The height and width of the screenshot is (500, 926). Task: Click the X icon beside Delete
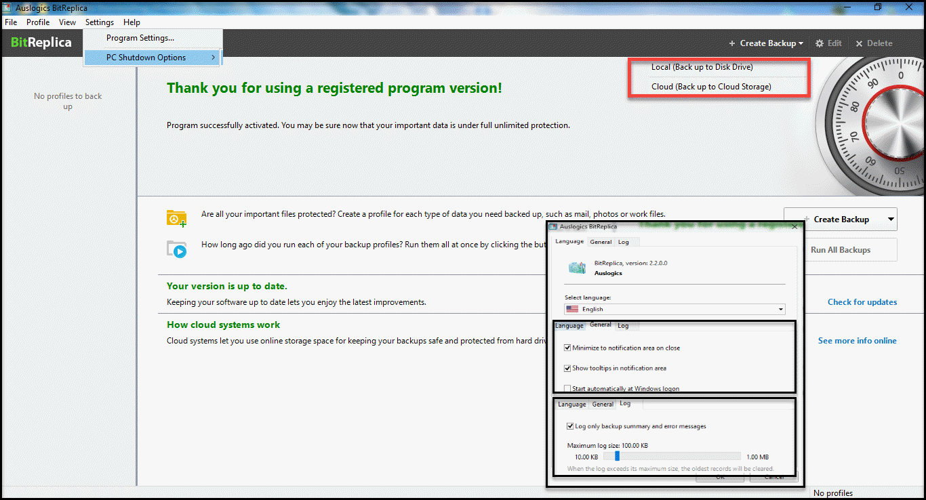point(859,43)
